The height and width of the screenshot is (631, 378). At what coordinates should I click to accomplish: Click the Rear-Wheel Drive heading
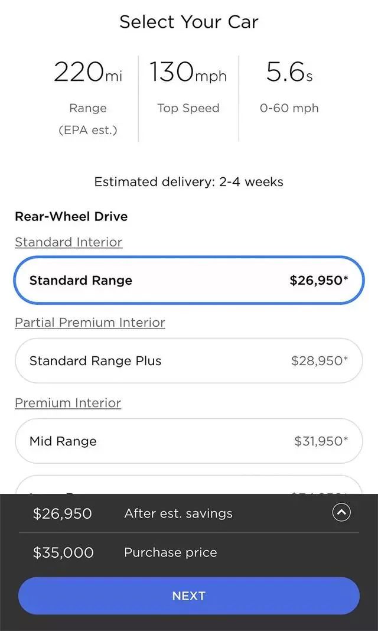[71, 216]
